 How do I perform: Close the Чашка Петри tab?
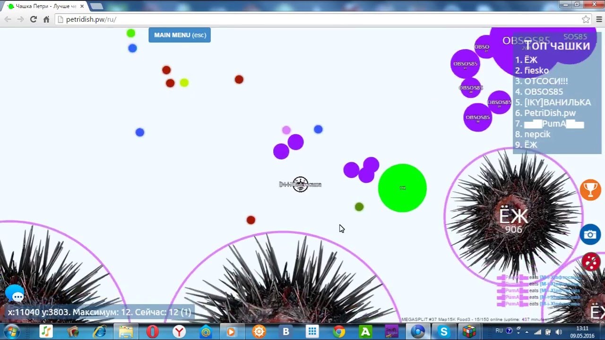(x=82, y=6)
